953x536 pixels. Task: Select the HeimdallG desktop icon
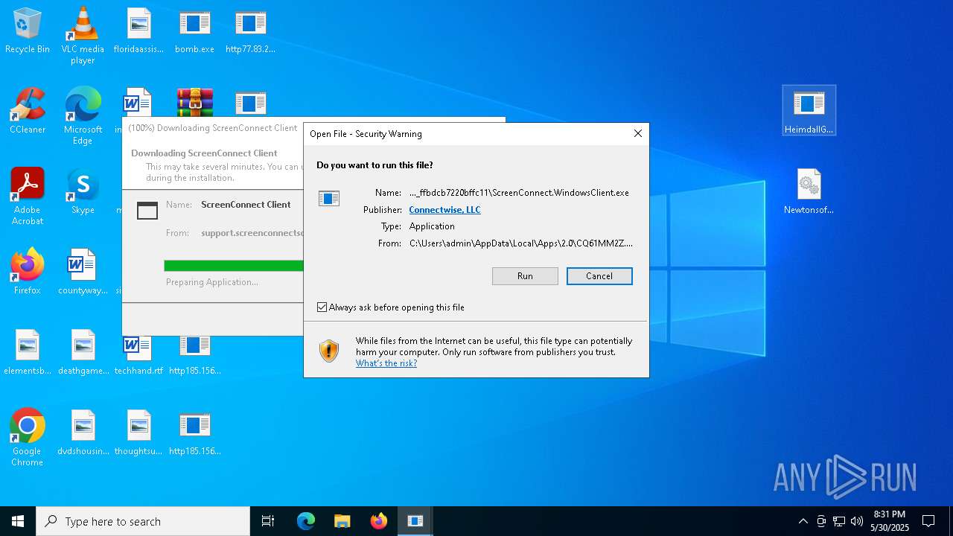coord(809,110)
